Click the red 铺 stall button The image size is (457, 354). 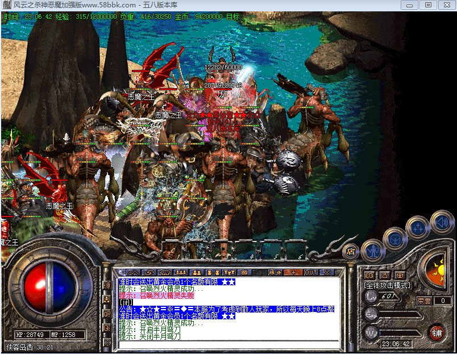click(437, 333)
